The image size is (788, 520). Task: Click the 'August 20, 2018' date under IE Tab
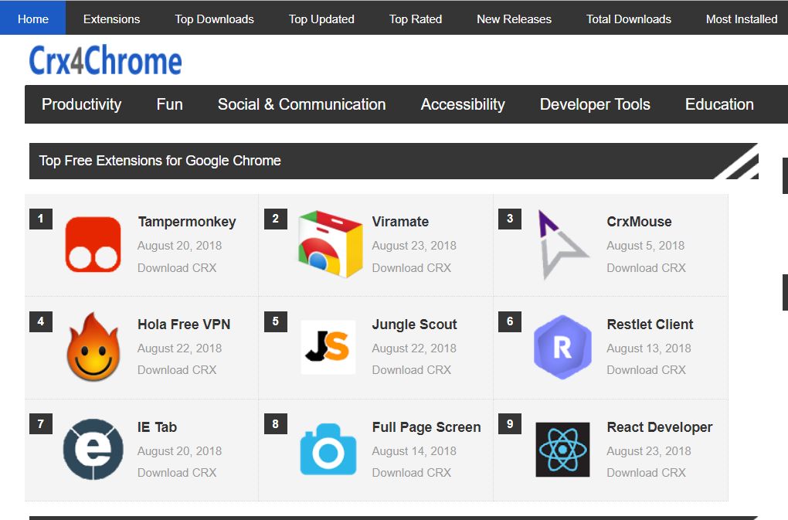click(179, 451)
